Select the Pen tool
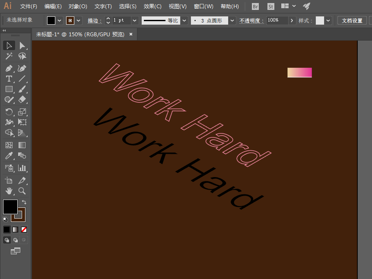372x279 pixels. tap(9, 68)
